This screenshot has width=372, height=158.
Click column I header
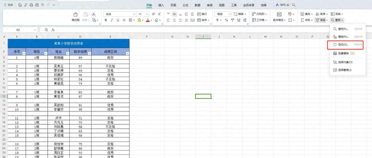[x=203, y=36]
